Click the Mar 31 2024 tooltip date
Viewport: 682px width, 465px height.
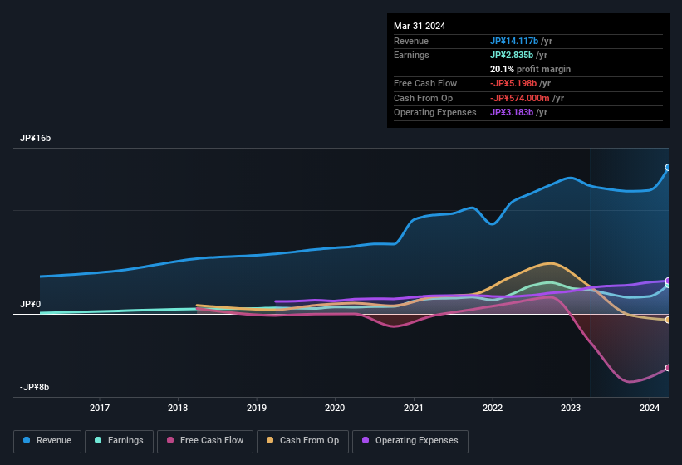pos(420,26)
